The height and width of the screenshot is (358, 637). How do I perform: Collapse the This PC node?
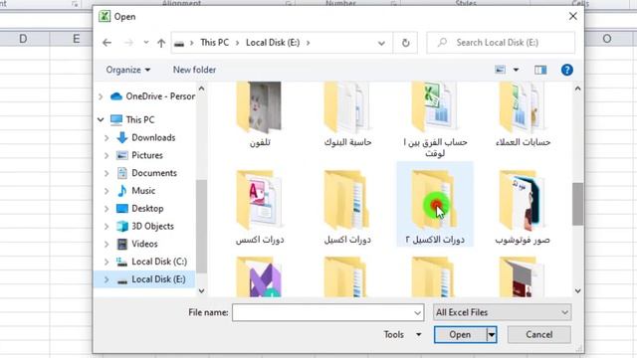point(101,119)
